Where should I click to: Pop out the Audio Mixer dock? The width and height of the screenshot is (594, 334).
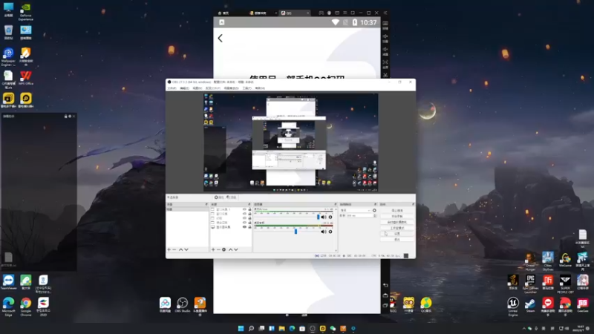pyautogui.click(x=336, y=204)
